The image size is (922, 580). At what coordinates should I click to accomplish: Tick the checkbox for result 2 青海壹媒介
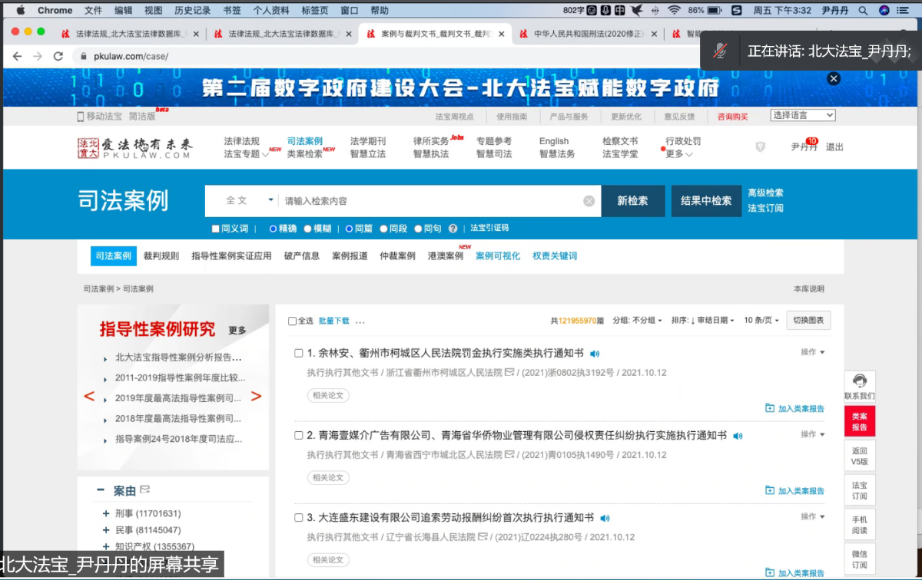(x=299, y=435)
